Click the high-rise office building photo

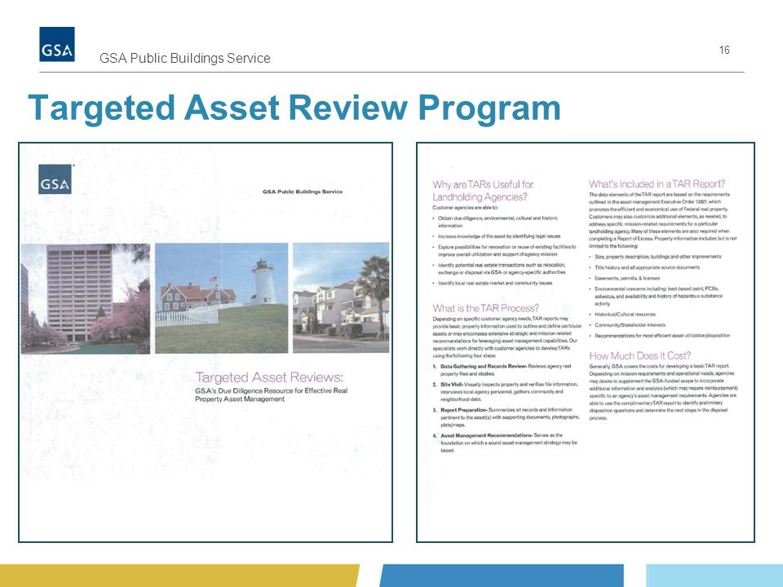tap(86, 298)
